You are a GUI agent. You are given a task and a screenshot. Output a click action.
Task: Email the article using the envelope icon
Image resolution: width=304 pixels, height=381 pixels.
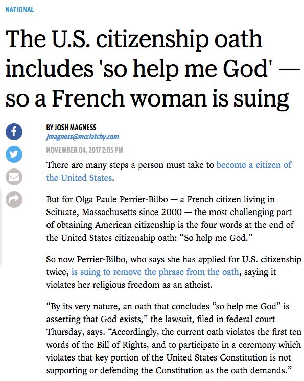click(x=14, y=177)
